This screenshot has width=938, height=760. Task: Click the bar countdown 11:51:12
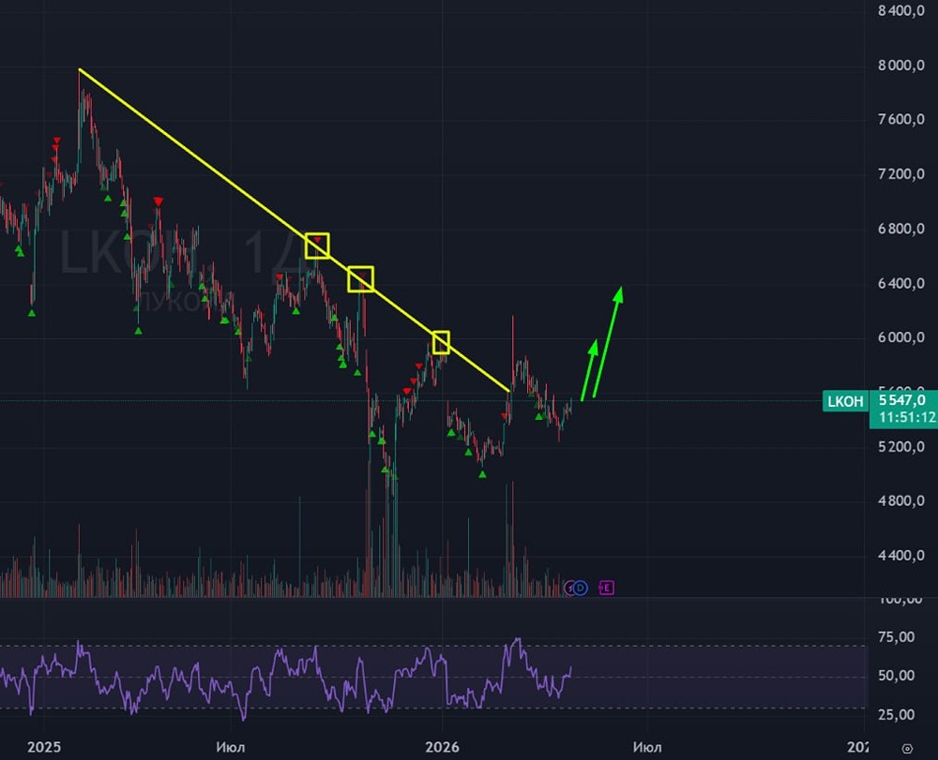(907, 418)
